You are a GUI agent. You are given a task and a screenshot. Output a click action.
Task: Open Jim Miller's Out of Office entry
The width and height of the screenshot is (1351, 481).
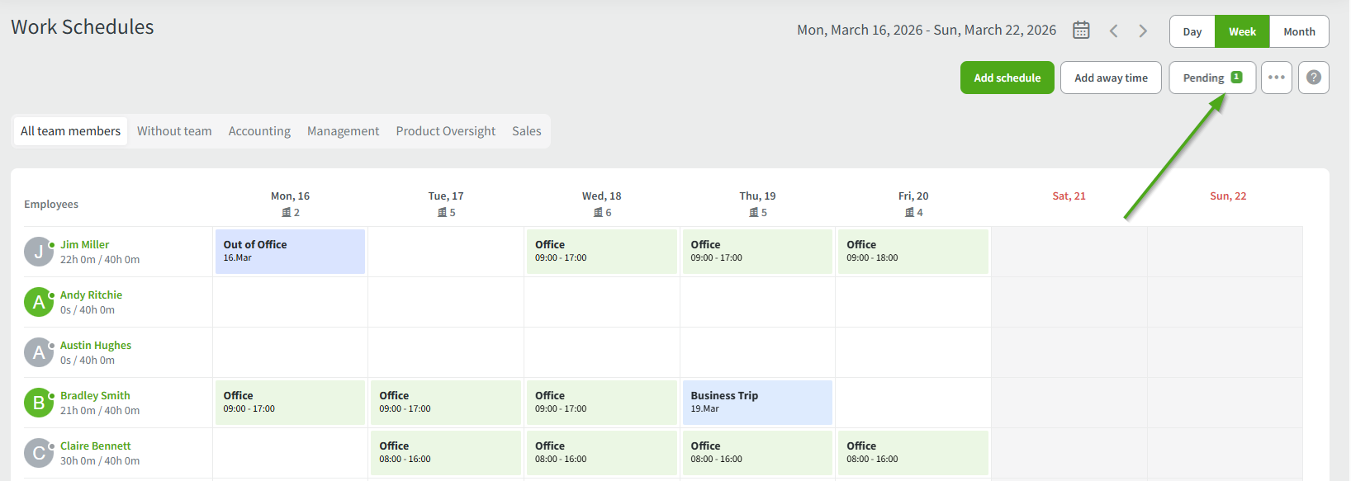[290, 252]
